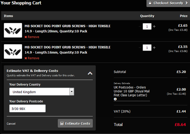Open the 20mm grub screws product title
Viewport: 190px width, 134px height.
point(67,28)
